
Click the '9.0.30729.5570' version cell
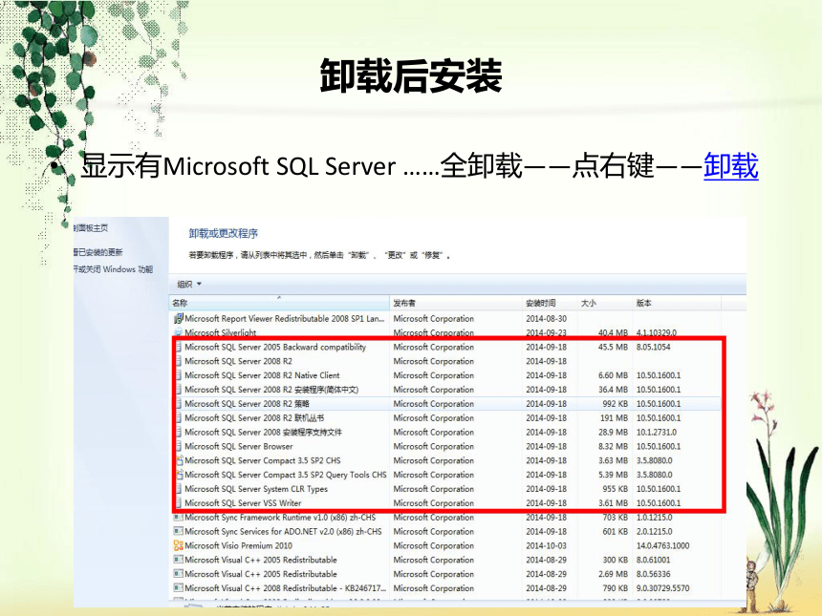pyautogui.click(x=663, y=587)
